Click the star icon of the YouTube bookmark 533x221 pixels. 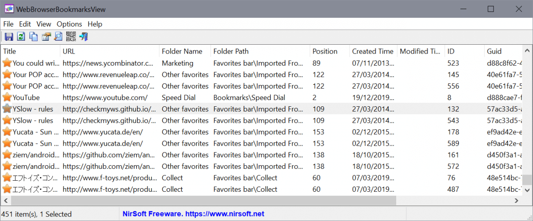pos(7,97)
